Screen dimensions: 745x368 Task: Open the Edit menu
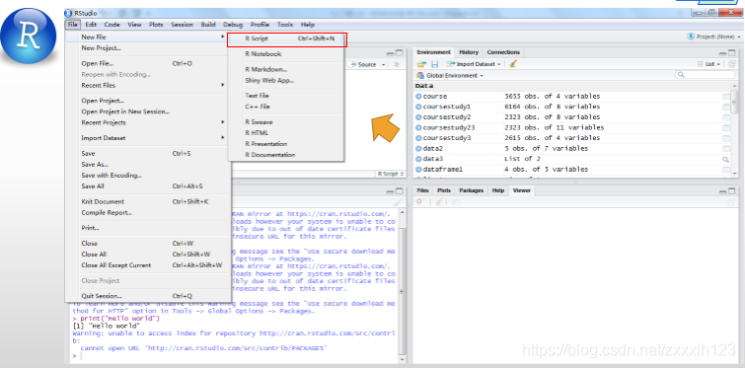click(x=91, y=25)
